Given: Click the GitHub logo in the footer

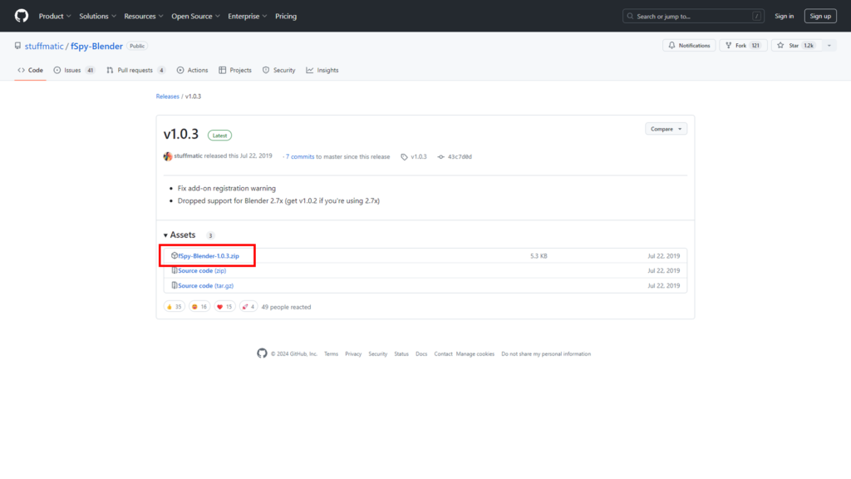Looking at the screenshot, I should coord(263,353).
